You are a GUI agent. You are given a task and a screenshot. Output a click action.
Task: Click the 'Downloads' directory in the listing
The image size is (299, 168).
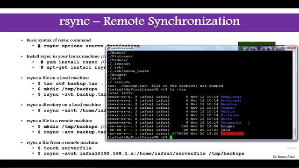tap(231, 100)
